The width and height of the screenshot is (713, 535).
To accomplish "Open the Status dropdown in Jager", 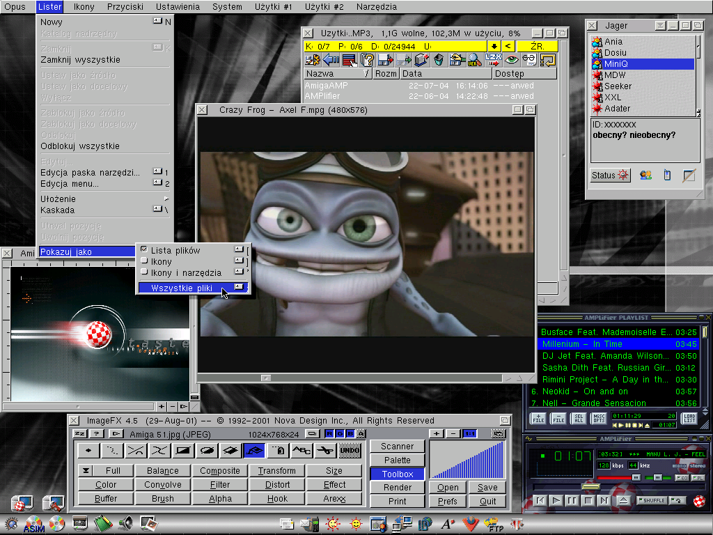I will point(610,176).
